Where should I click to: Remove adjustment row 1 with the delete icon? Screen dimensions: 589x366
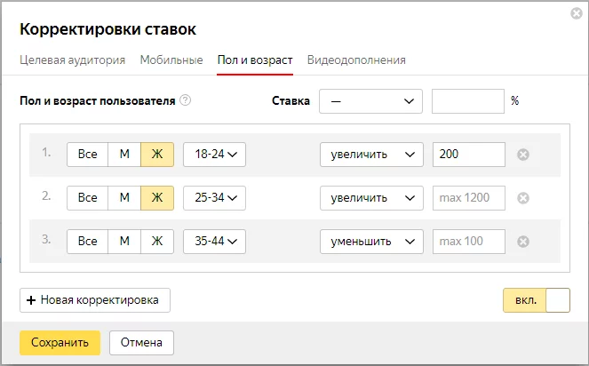pos(523,155)
